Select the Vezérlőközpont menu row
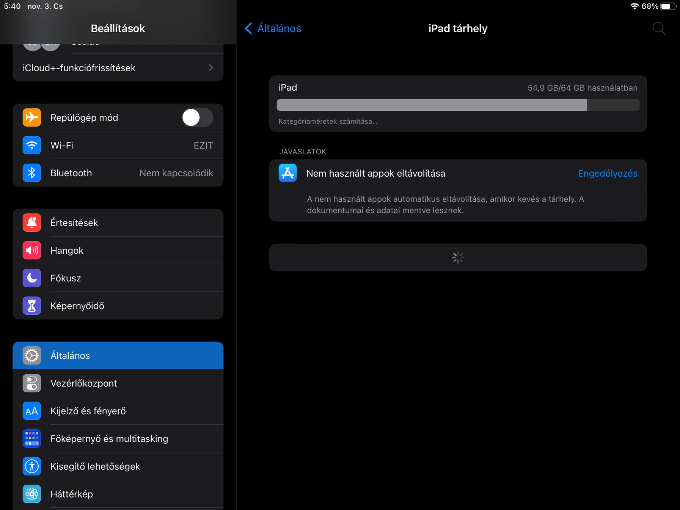Image resolution: width=680 pixels, height=510 pixels. pos(118,383)
